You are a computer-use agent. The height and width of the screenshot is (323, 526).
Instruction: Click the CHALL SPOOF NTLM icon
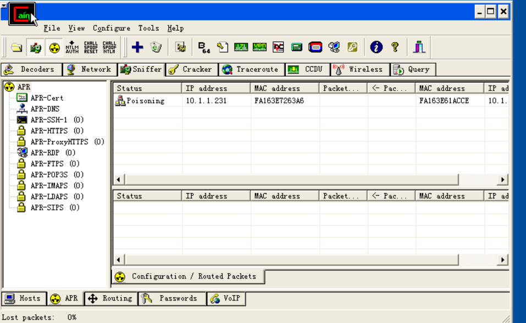pos(109,47)
